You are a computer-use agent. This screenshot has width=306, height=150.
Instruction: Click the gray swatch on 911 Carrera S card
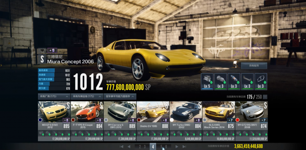(106, 120)
